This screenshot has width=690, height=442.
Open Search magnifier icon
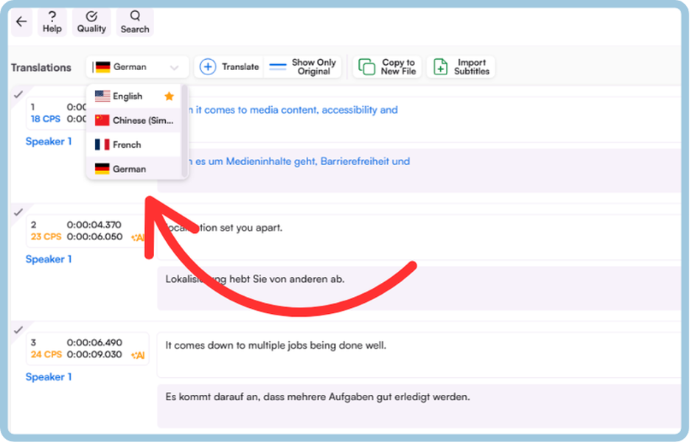click(x=135, y=16)
